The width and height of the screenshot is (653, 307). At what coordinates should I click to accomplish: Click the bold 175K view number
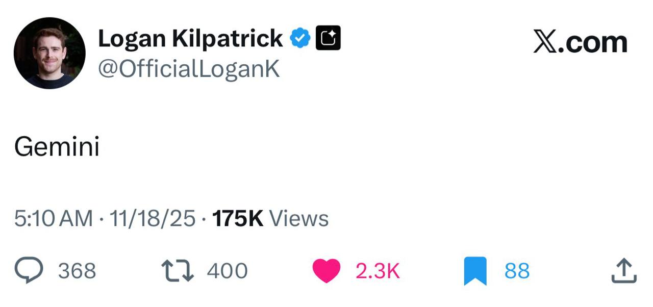tap(238, 219)
